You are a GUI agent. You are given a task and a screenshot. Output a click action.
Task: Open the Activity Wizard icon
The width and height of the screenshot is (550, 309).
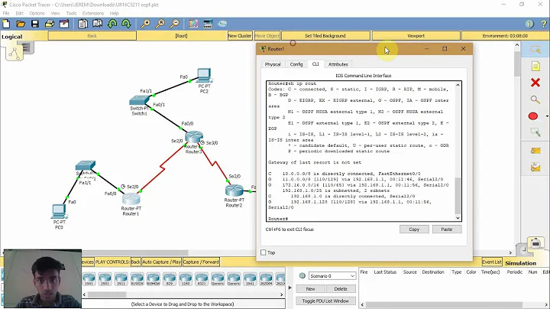click(x=64, y=24)
